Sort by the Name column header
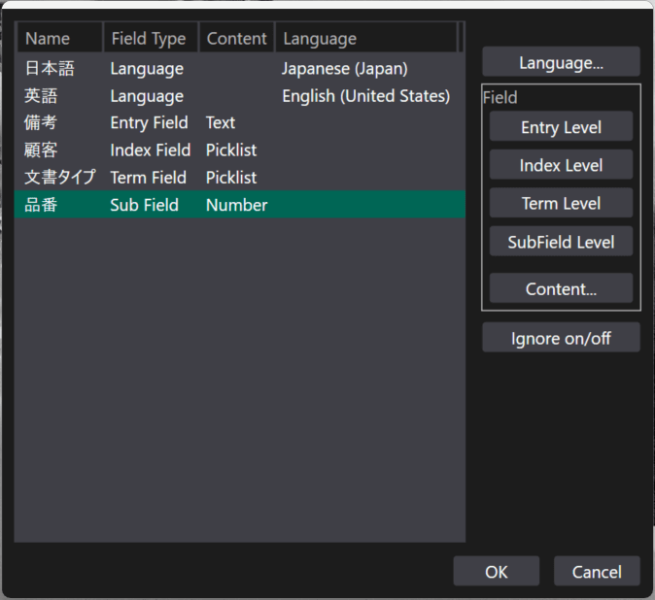The width and height of the screenshot is (655, 600). coord(59,39)
